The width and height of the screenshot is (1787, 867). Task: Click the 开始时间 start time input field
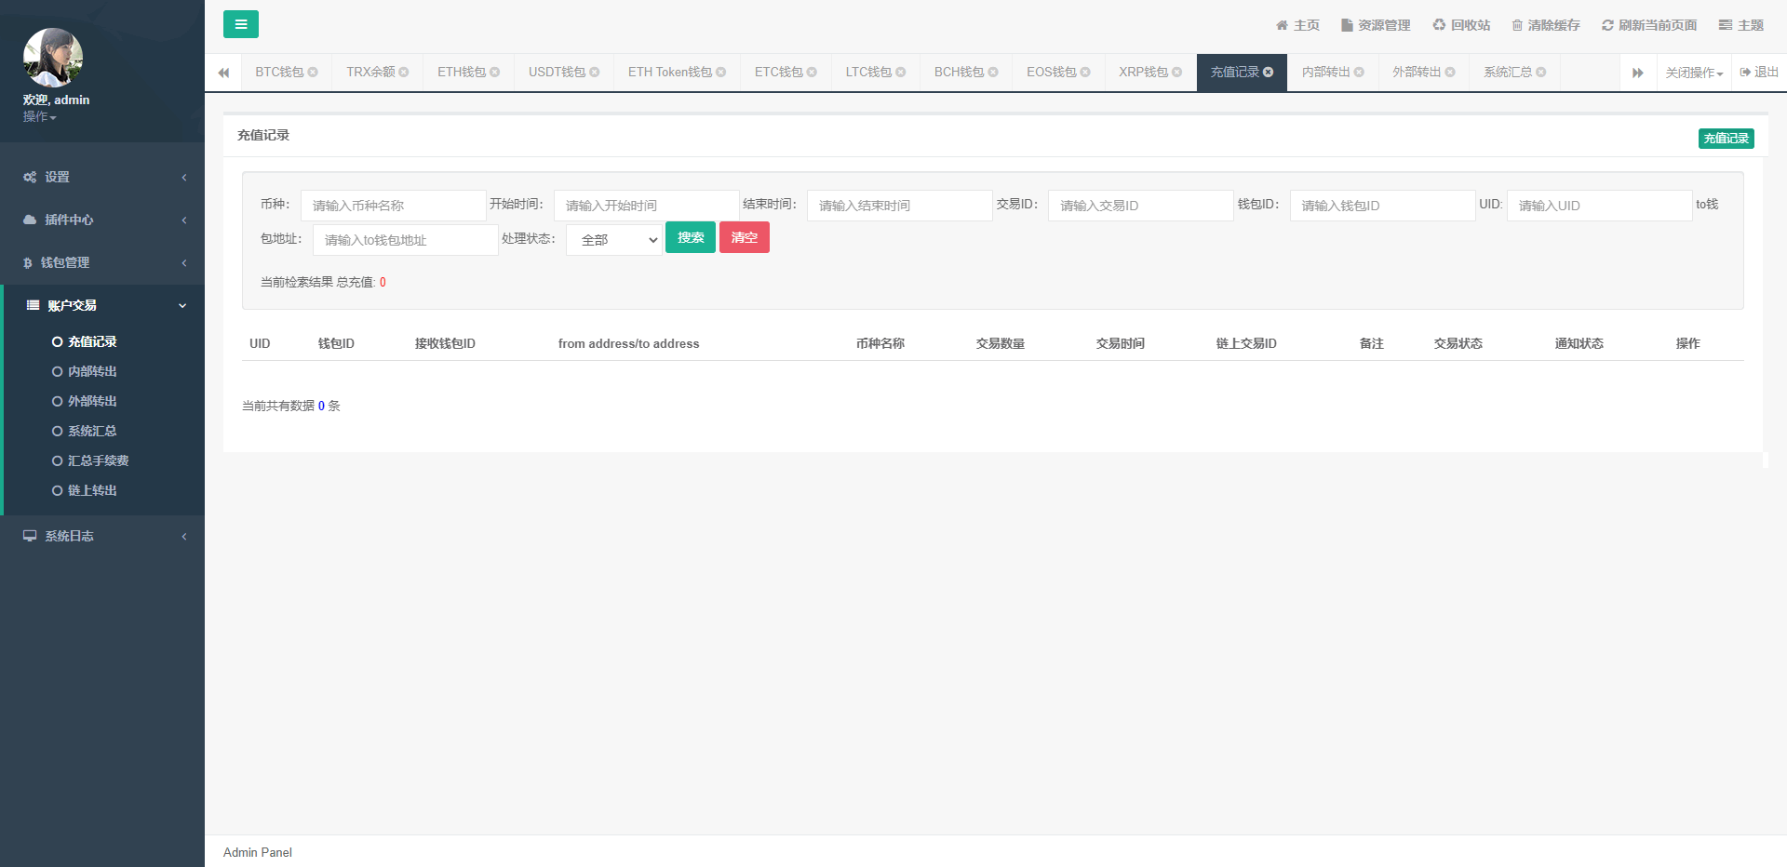coord(646,206)
